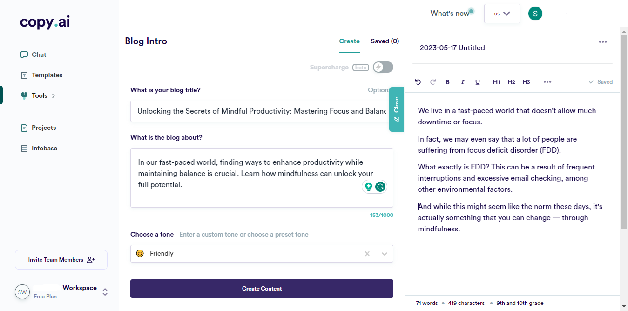Open Infobase in the sidebar
Screen dimensions: 628x311
tap(39, 148)
